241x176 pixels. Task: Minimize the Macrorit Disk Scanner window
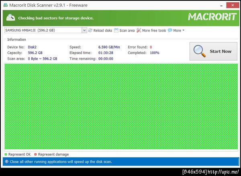coord(221,5)
